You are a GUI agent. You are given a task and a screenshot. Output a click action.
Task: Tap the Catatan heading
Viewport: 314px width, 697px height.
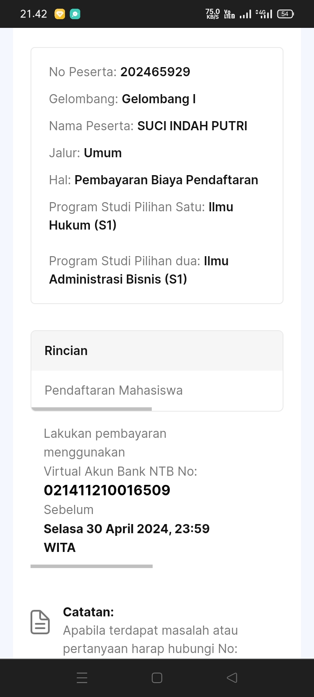point(88,612)
